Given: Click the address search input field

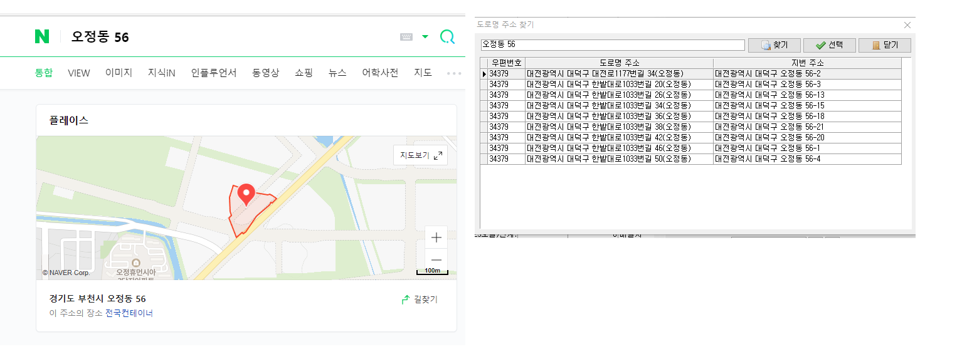Looking at the screenshot, I should (612, 45).
